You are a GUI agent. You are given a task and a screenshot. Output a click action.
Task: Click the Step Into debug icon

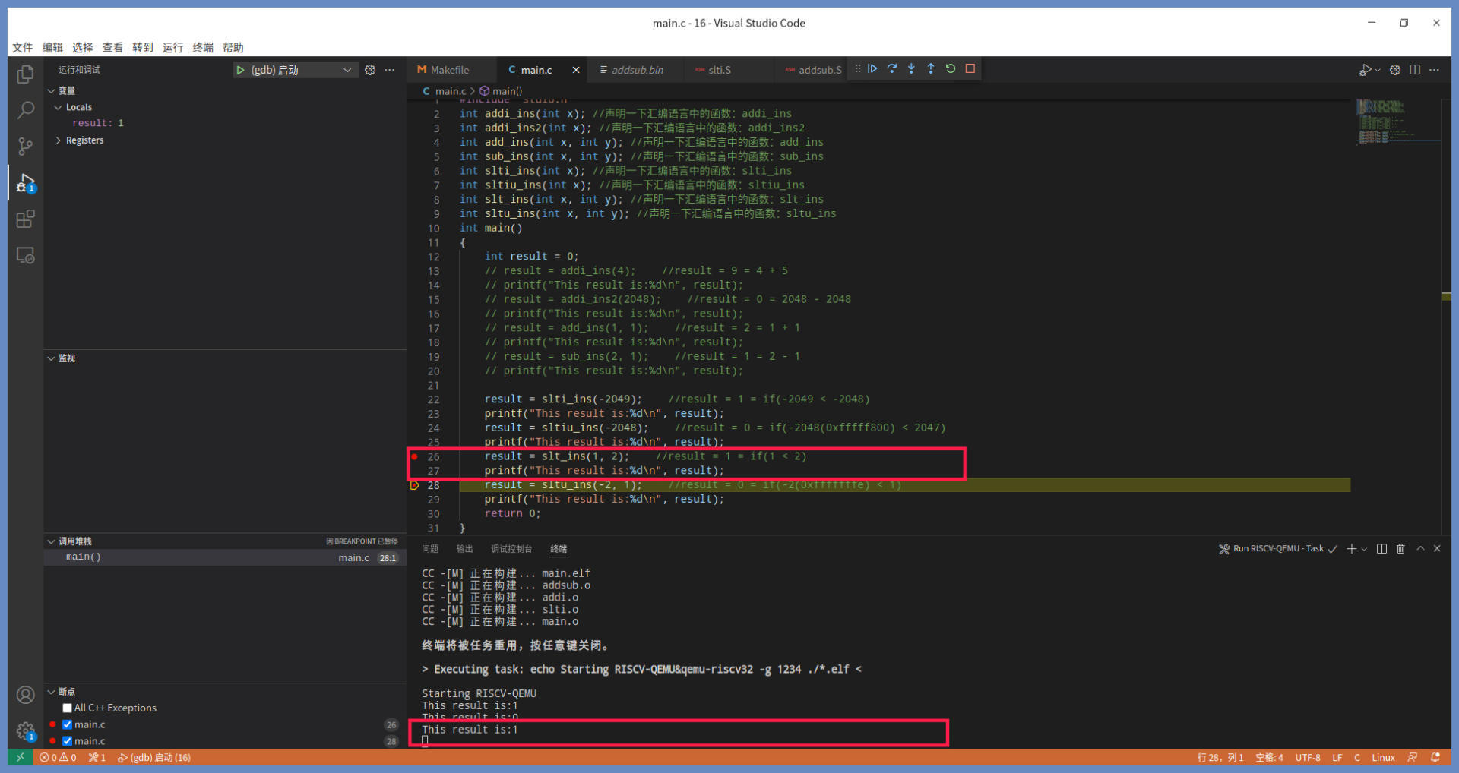(x=911, y=69)
